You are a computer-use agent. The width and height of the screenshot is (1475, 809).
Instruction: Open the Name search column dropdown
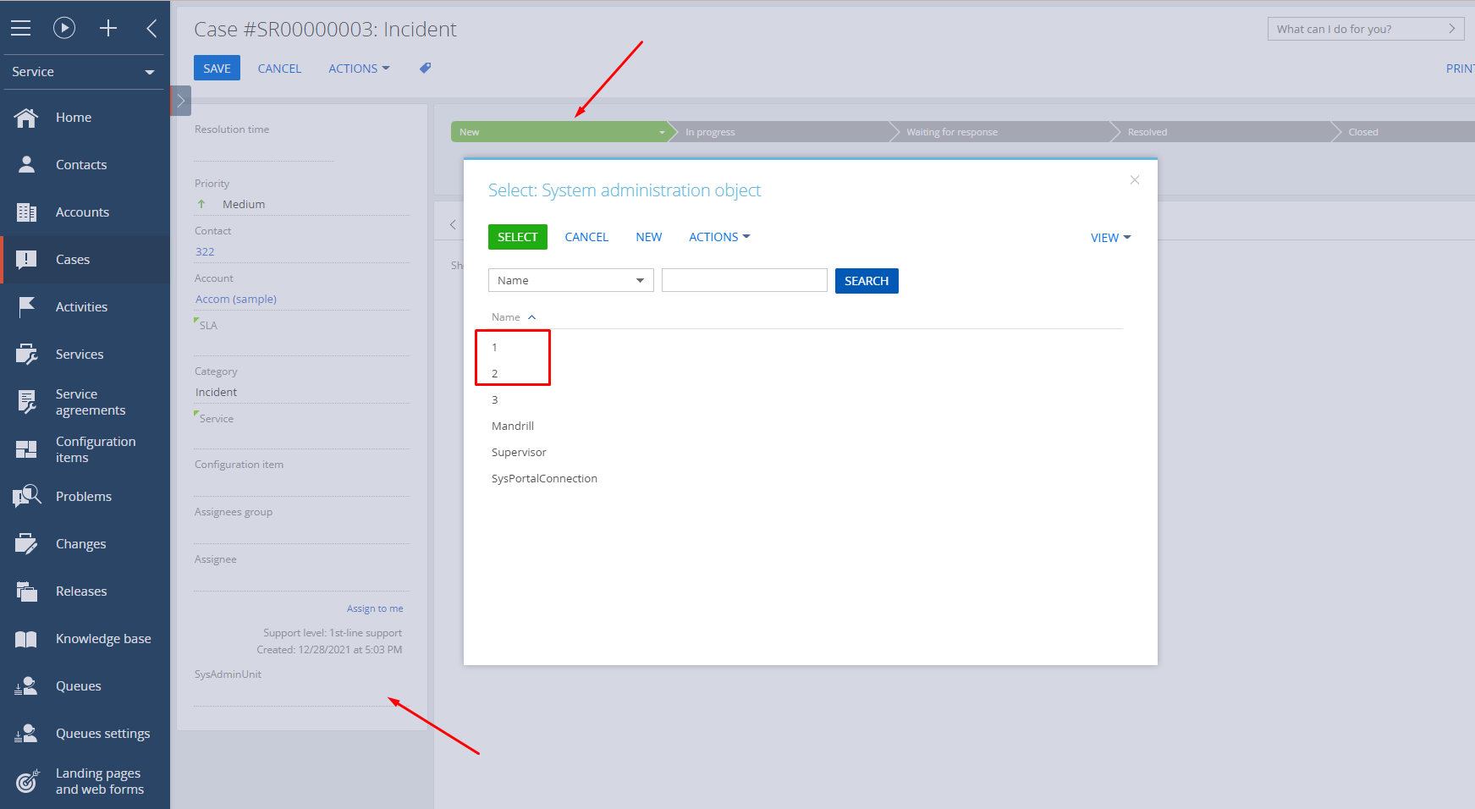[571, 280]
